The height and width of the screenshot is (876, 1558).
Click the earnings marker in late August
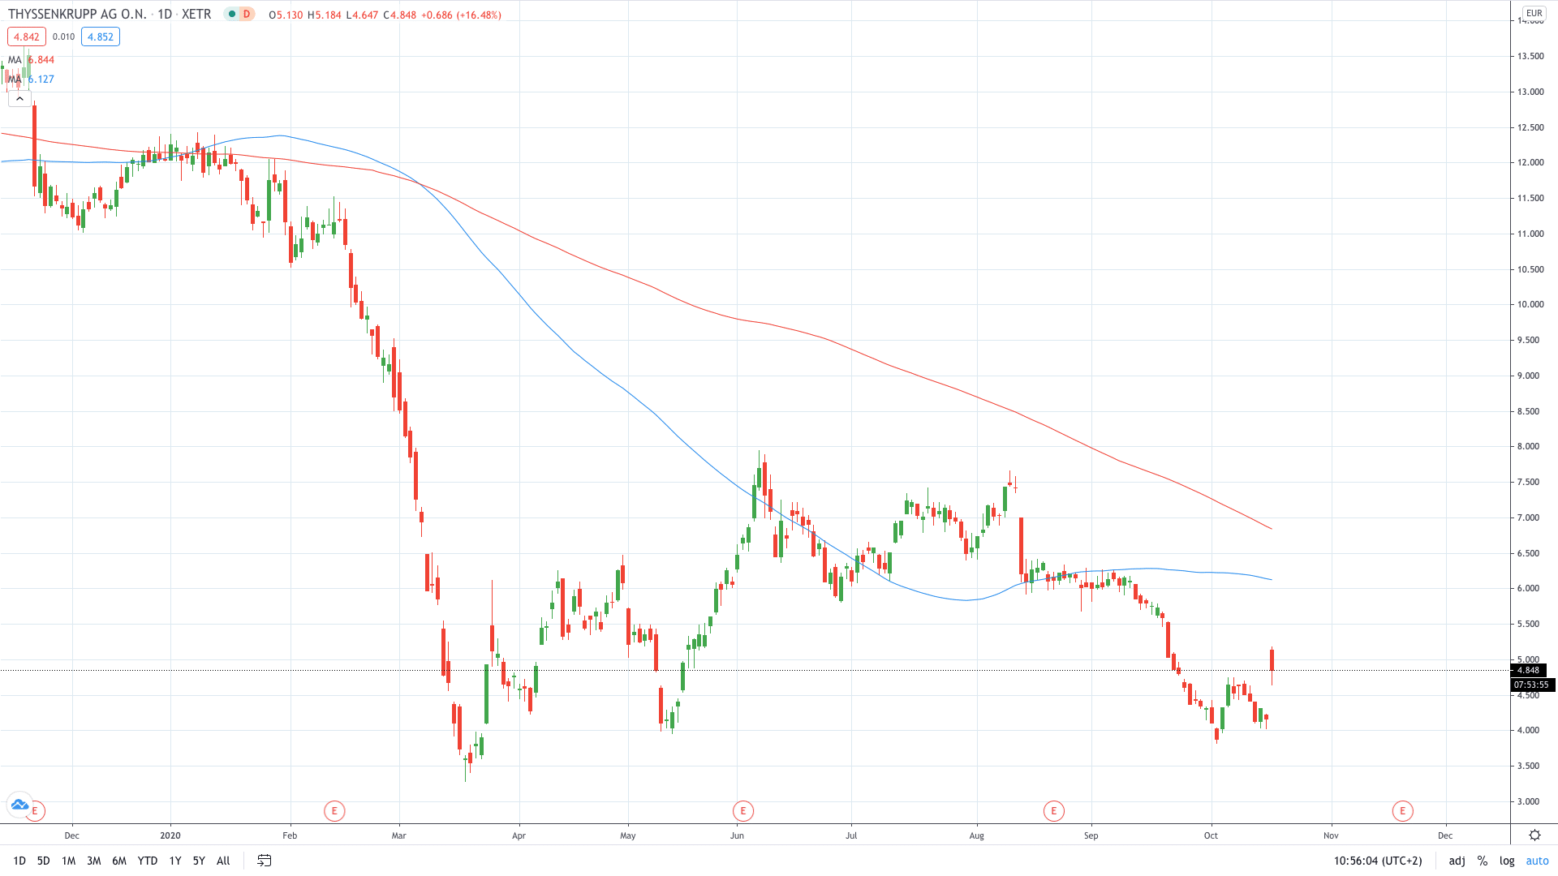(1054, 810)
